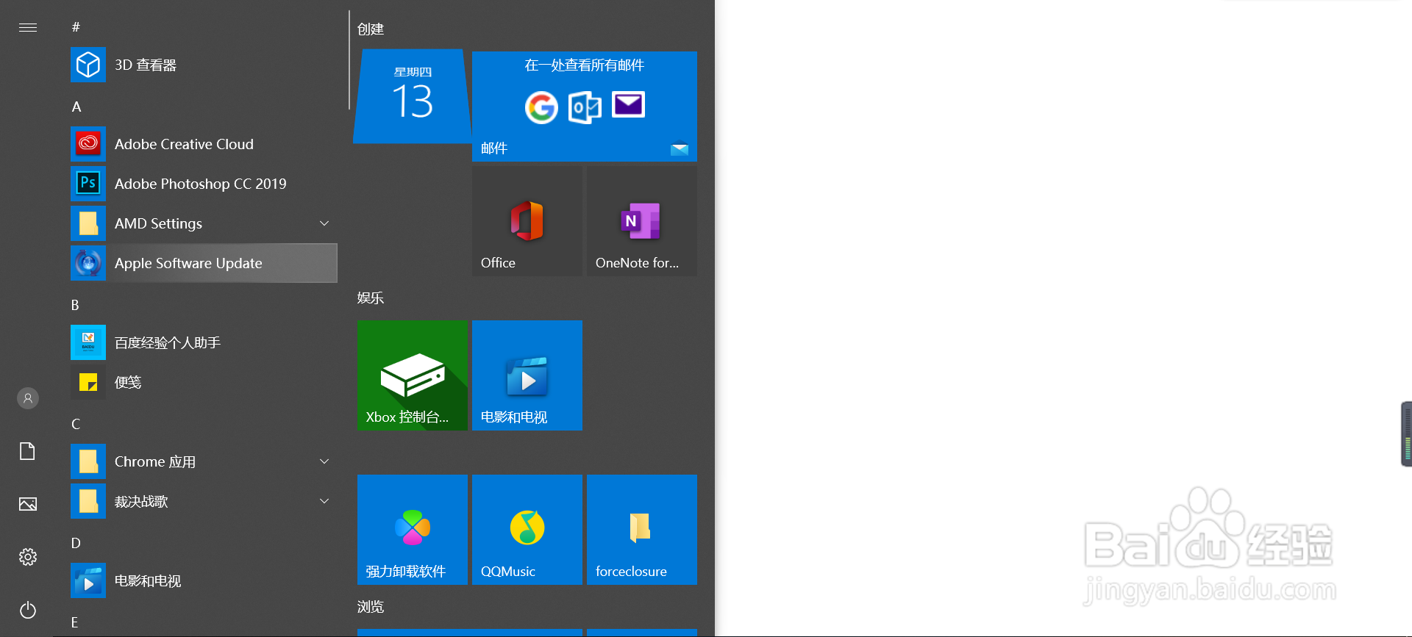Image resolution: width=1412 pixels, height=637 pixels.
Task: Open 电影和电视 in the app list
Action: point(204,580)
